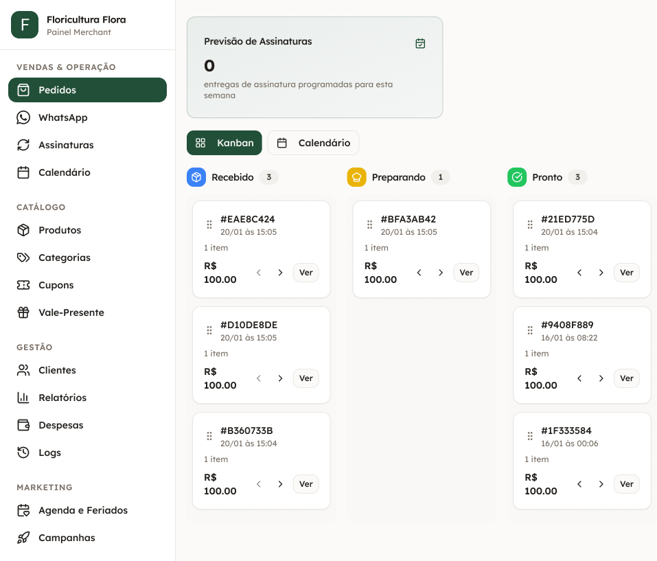Switch to the Kanban view

point(224,143)
